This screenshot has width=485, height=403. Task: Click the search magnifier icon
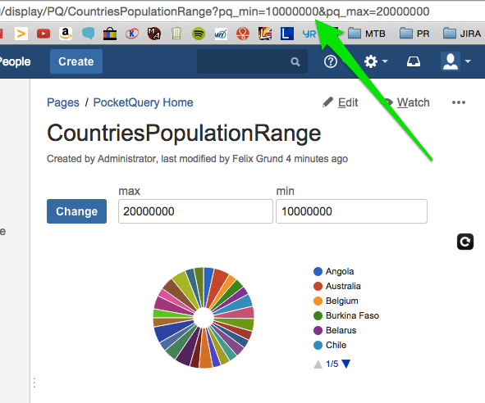pos(295,61)
